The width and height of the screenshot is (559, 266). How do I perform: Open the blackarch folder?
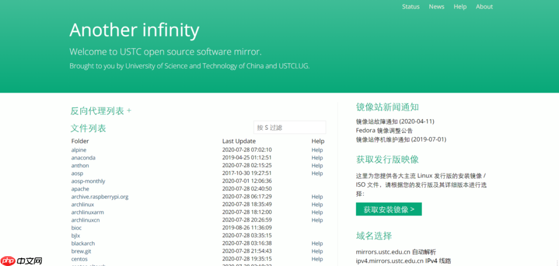(x=83, y=244)
